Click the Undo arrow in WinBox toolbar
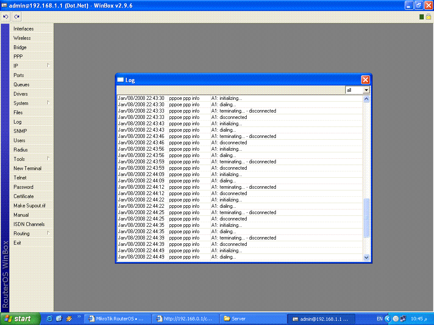Viewport: 434px width, 325px height. coord(6,17)
